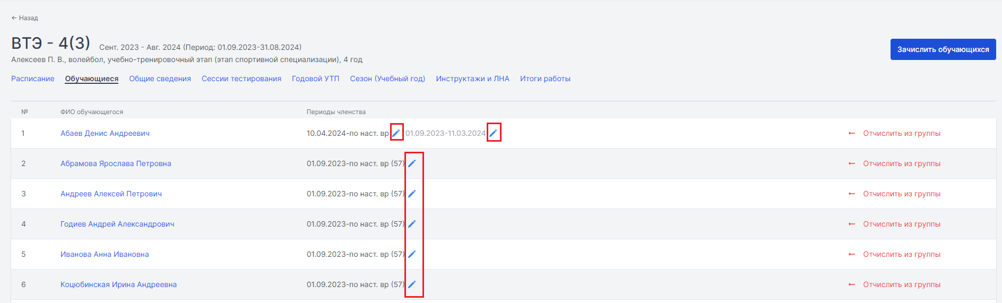Open student profile Иванова Анна Ивановна
The image size is (1002, 303).
coord(105,254)
